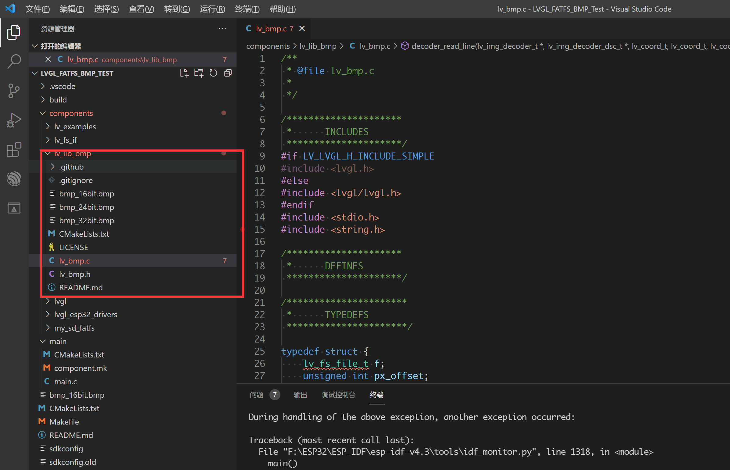Open lv_bmp.h in the file tree
Screen dimensions: 730x470
tap(75, 274)
